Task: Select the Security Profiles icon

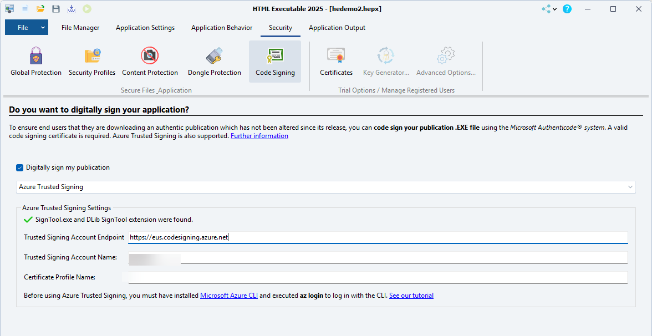Action: (91, 61)
